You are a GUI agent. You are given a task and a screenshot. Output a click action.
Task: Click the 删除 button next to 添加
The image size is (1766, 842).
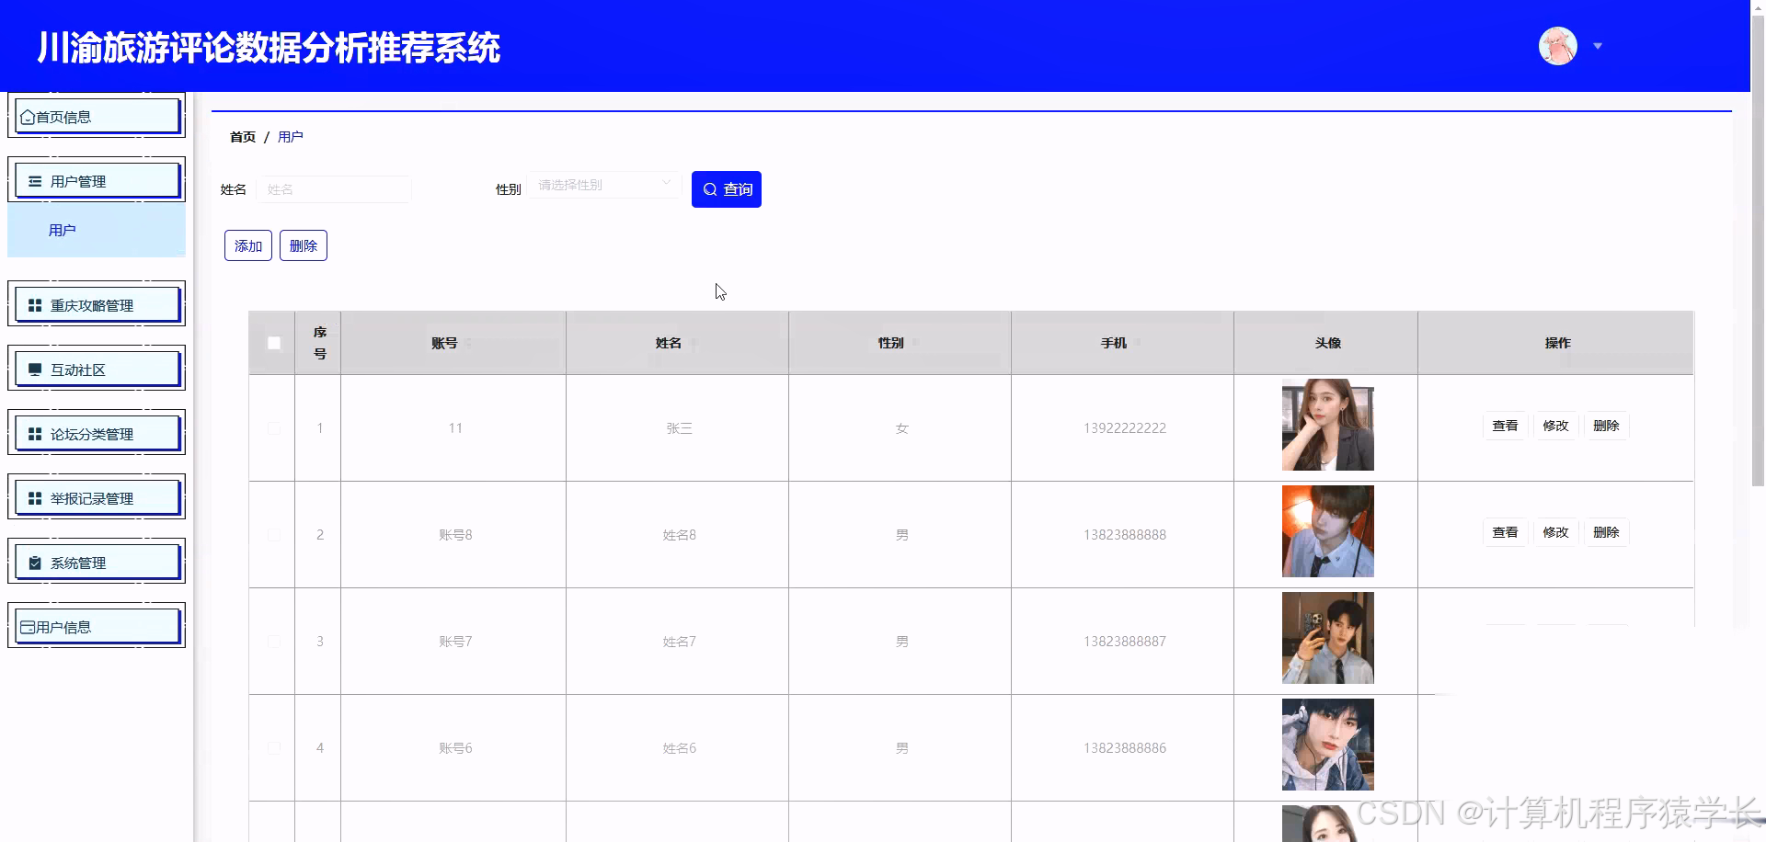click(x=304, y=245)
